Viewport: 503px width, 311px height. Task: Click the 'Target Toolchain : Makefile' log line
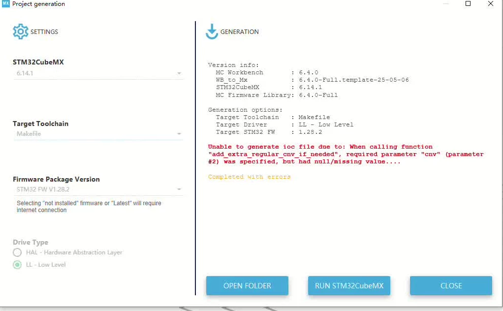(273, 117)
